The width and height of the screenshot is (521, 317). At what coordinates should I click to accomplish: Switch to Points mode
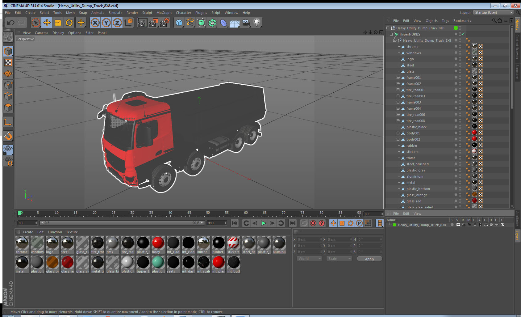pos(8,85)
